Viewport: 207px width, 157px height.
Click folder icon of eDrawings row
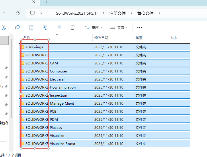pyautogui.click(x=22, y=47)
